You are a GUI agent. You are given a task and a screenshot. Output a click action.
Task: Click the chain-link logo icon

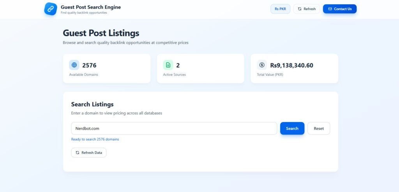click(51, 9)
